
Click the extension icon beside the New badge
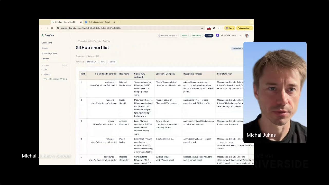(x=214, y=28)
